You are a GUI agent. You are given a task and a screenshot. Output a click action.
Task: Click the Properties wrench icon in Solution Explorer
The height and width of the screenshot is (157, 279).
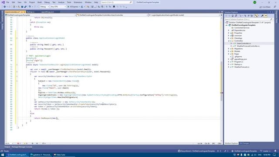262,16
